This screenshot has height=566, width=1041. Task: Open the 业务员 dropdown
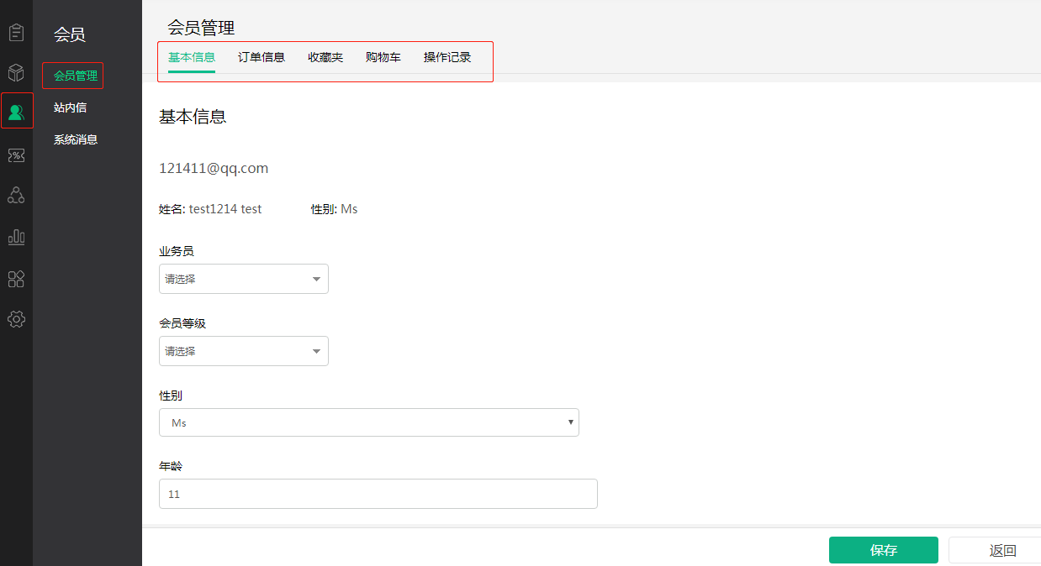[x=244, y=279]
